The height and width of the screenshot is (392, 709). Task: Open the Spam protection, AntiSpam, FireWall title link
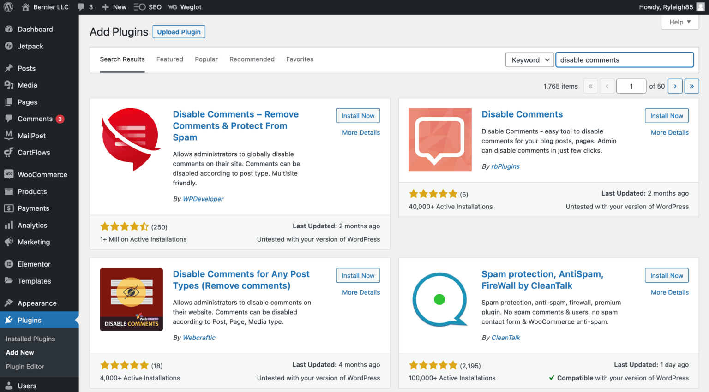tap(542, 280)
